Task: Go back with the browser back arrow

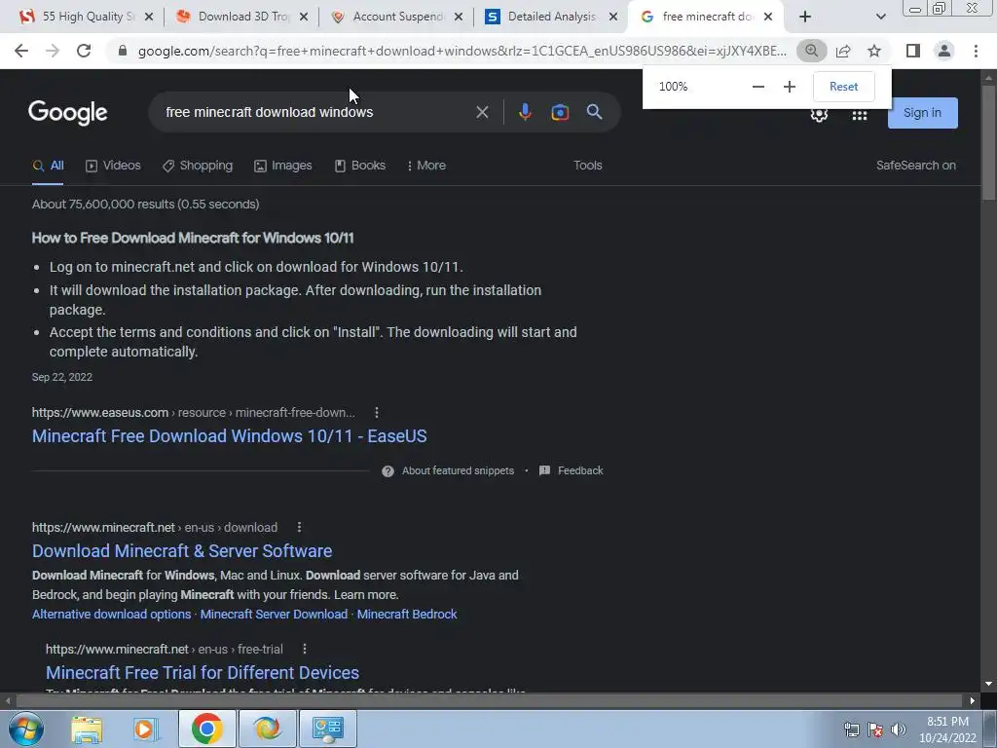Action: coord(21,51)
